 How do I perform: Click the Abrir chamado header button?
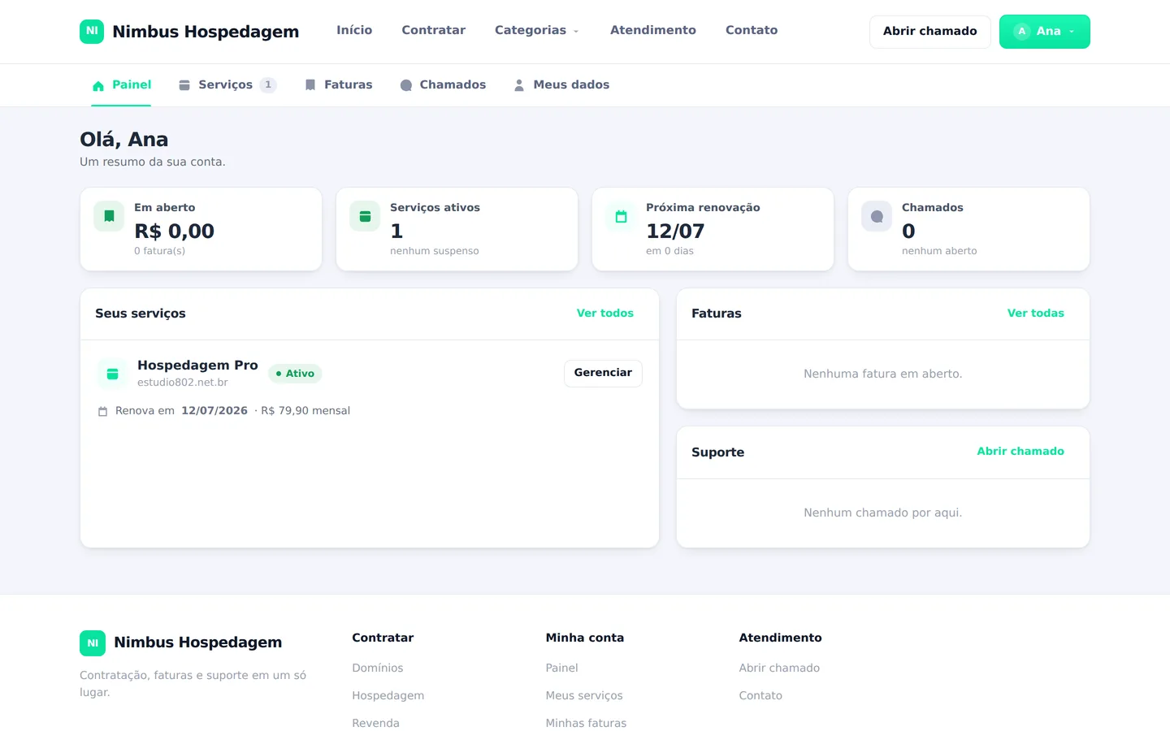[930, 32]
